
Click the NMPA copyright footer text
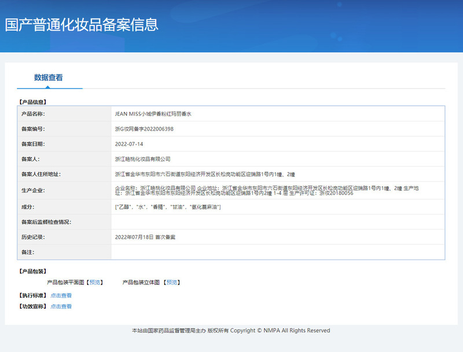(x=231, y=331)
